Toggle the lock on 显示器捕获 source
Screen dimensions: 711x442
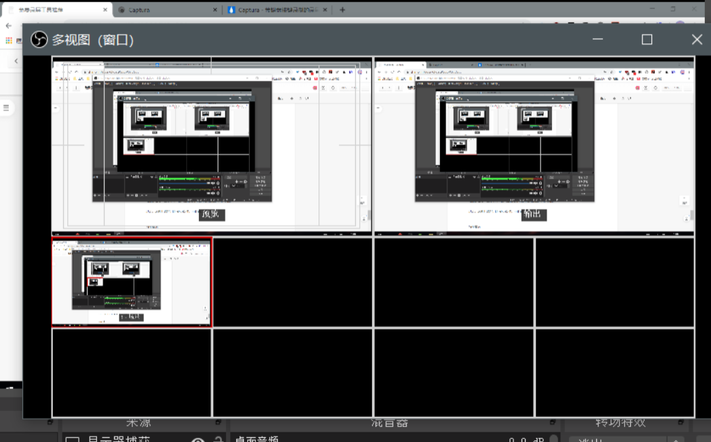coord(218,440)
